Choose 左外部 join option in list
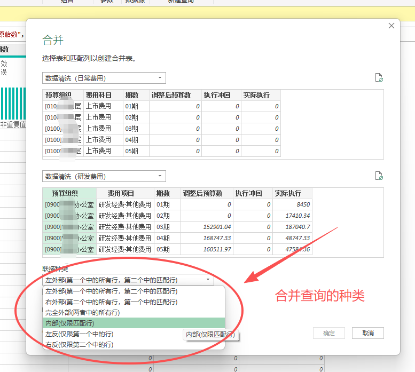 [134, 291]
